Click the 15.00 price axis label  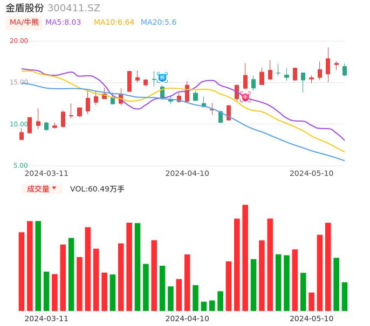pyautogui.click(x=19, y=82)
